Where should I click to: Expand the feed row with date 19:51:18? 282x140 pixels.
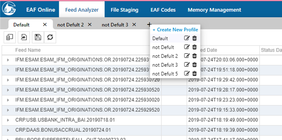pyautogui.click(x=8, y=70)
